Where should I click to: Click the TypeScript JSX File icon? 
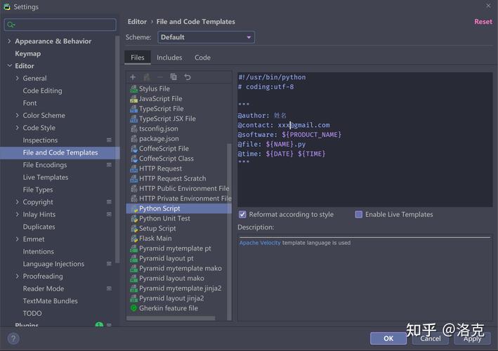pyautogui.click(x=133, y=119)
